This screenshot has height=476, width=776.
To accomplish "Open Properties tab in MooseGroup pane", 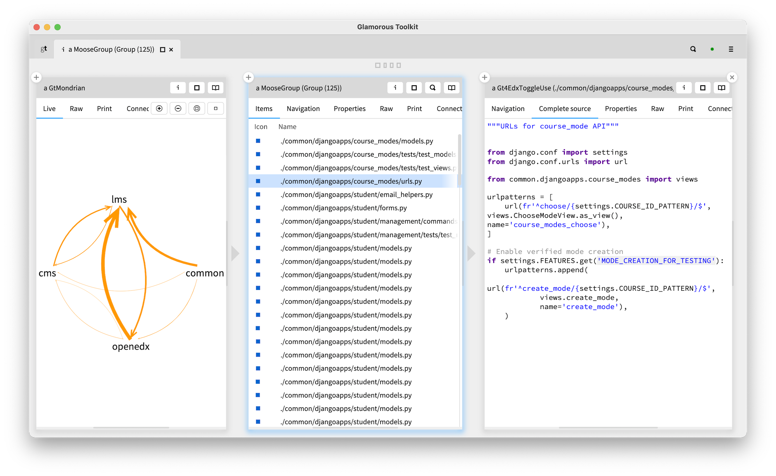I will [350, 109].
